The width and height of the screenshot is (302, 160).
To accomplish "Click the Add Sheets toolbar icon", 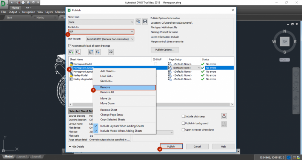I will (71, 52).
